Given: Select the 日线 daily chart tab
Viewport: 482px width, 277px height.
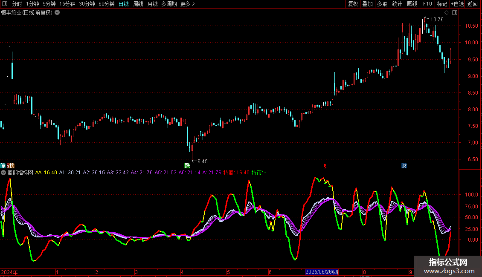Looking at the screenshot, I should [x=124, y=4].
